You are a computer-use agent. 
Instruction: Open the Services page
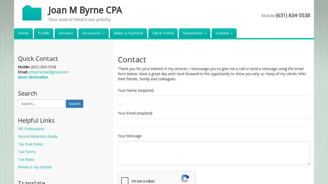66,33
